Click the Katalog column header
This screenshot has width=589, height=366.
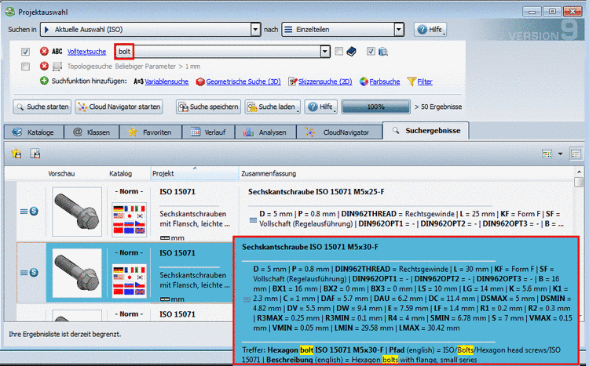click(121, 173)
